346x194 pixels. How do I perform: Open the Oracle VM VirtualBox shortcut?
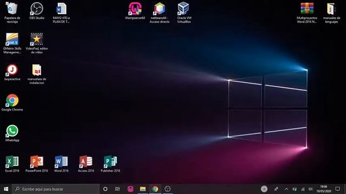[184, 12]
